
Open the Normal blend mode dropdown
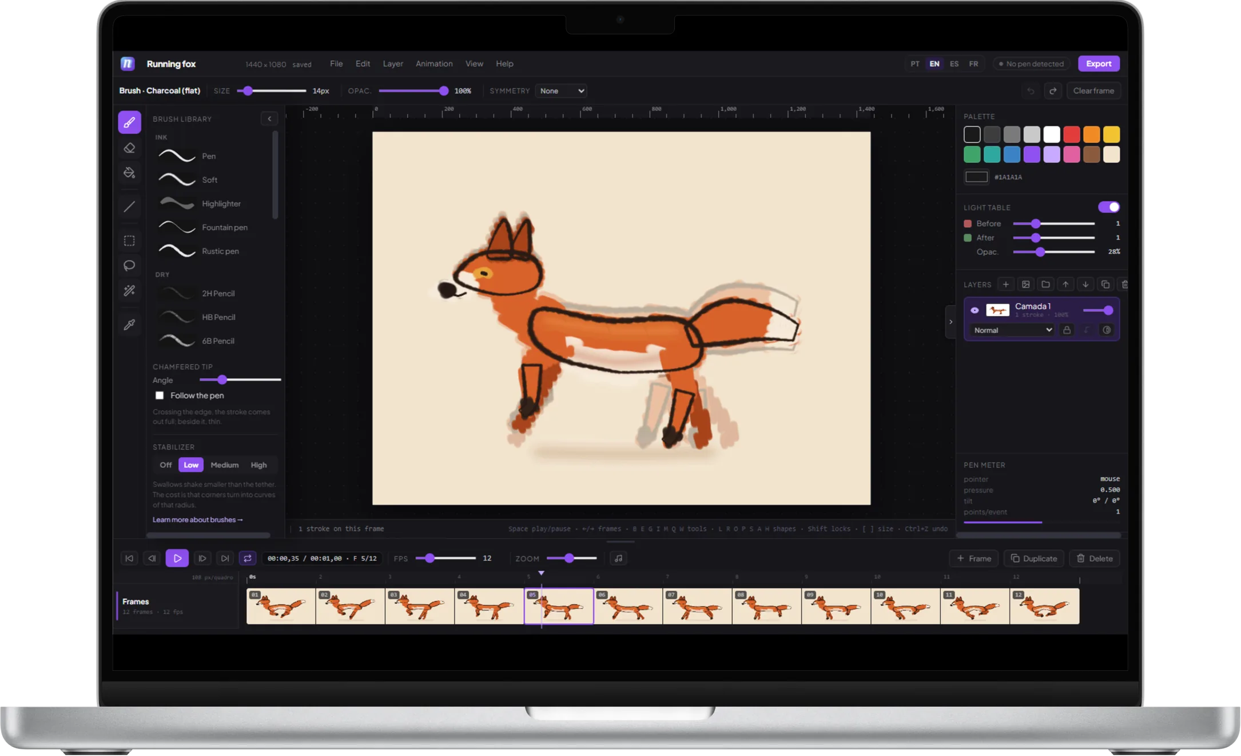point(1012,330)
